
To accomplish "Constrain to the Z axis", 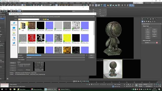I will (128, 5).
